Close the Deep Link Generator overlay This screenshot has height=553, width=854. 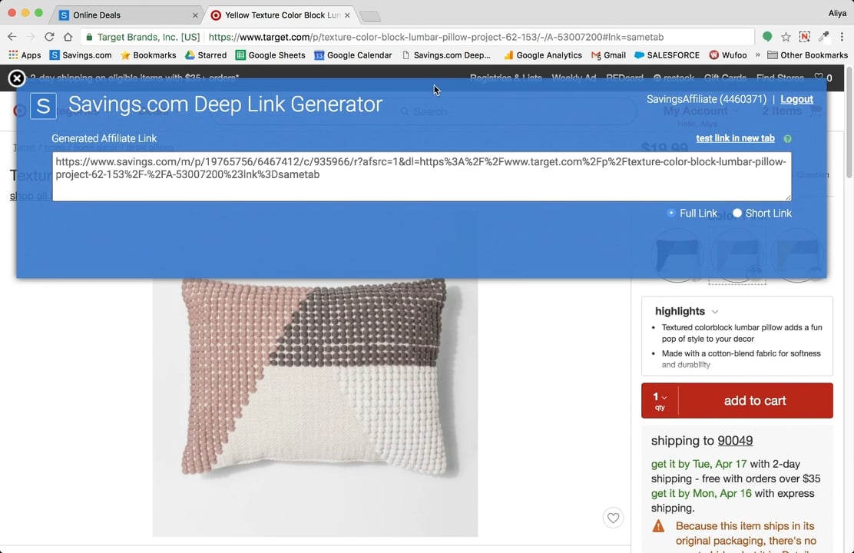(17, 78)
